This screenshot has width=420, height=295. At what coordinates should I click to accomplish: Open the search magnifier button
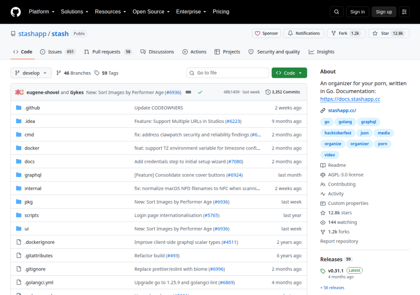pos(336,12)
